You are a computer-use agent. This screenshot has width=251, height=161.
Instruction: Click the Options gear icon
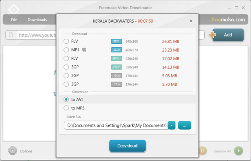click(13, 150)
